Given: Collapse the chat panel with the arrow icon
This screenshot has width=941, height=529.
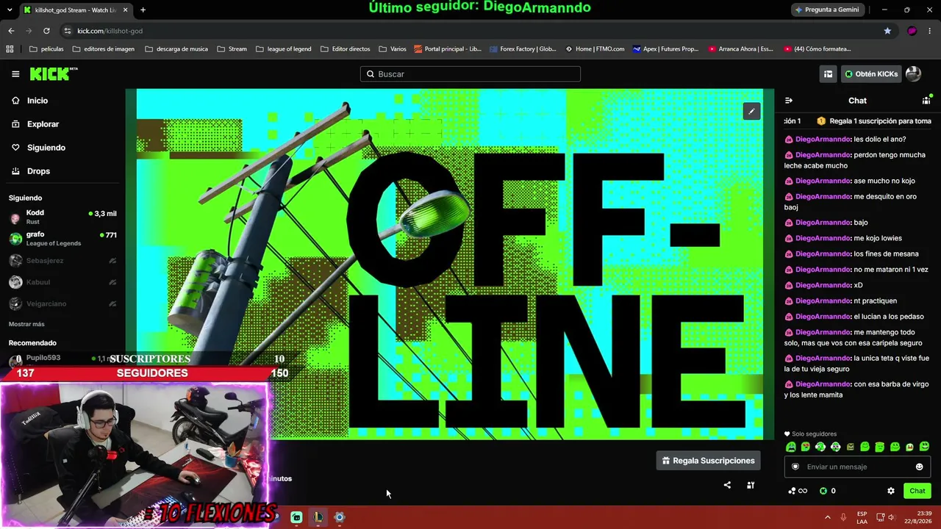Looking at the screenshot, I should coord(789,101).
